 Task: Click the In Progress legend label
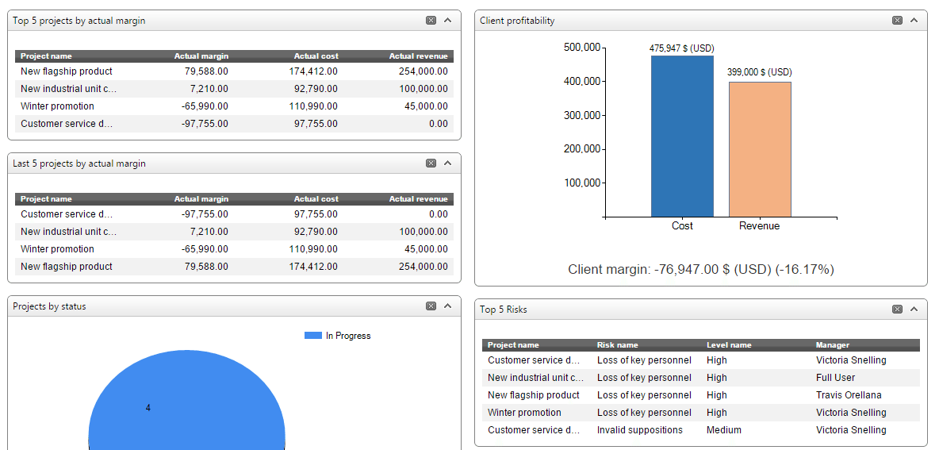coord(348,336)
